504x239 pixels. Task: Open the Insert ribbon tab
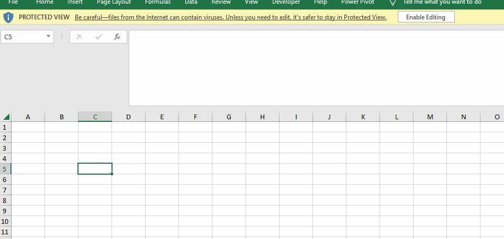[x=75, y=2]
